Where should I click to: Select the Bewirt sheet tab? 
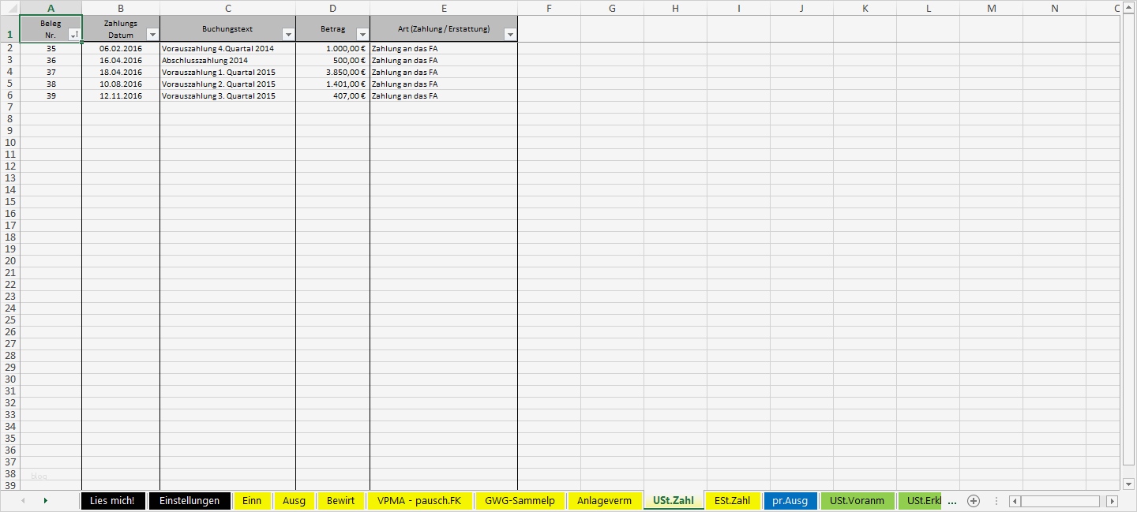[x=341, y=501]
